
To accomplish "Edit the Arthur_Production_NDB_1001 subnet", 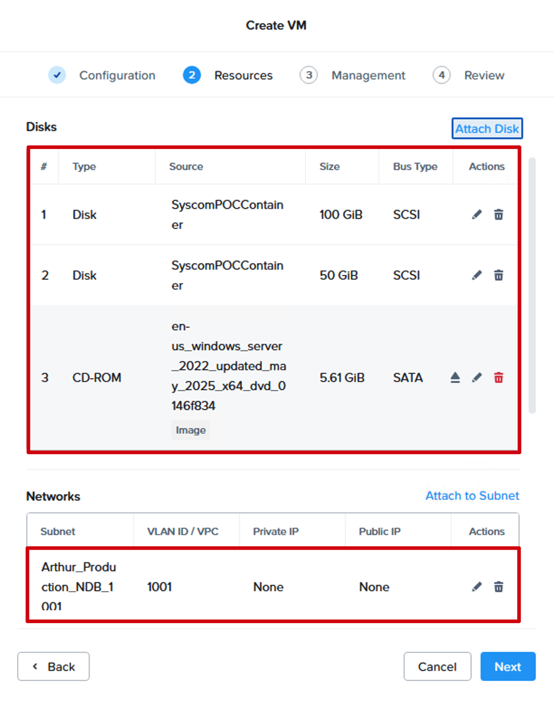I will [x=477, y=587].
